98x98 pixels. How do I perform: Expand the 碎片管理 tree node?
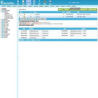pos(1,22)
